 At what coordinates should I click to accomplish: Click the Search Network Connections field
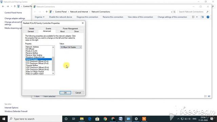point(194,12)
